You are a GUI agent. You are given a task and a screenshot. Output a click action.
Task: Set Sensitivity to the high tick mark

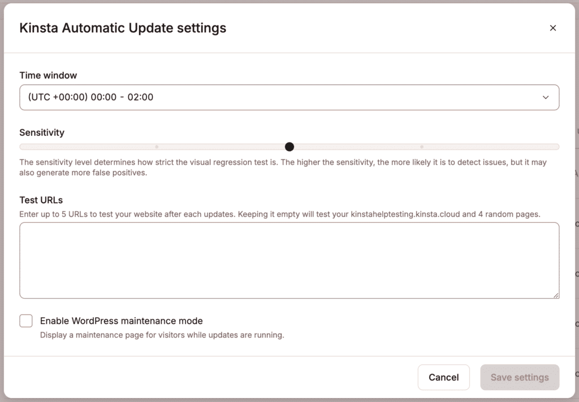pyautogui.click(x=422, y=147)
